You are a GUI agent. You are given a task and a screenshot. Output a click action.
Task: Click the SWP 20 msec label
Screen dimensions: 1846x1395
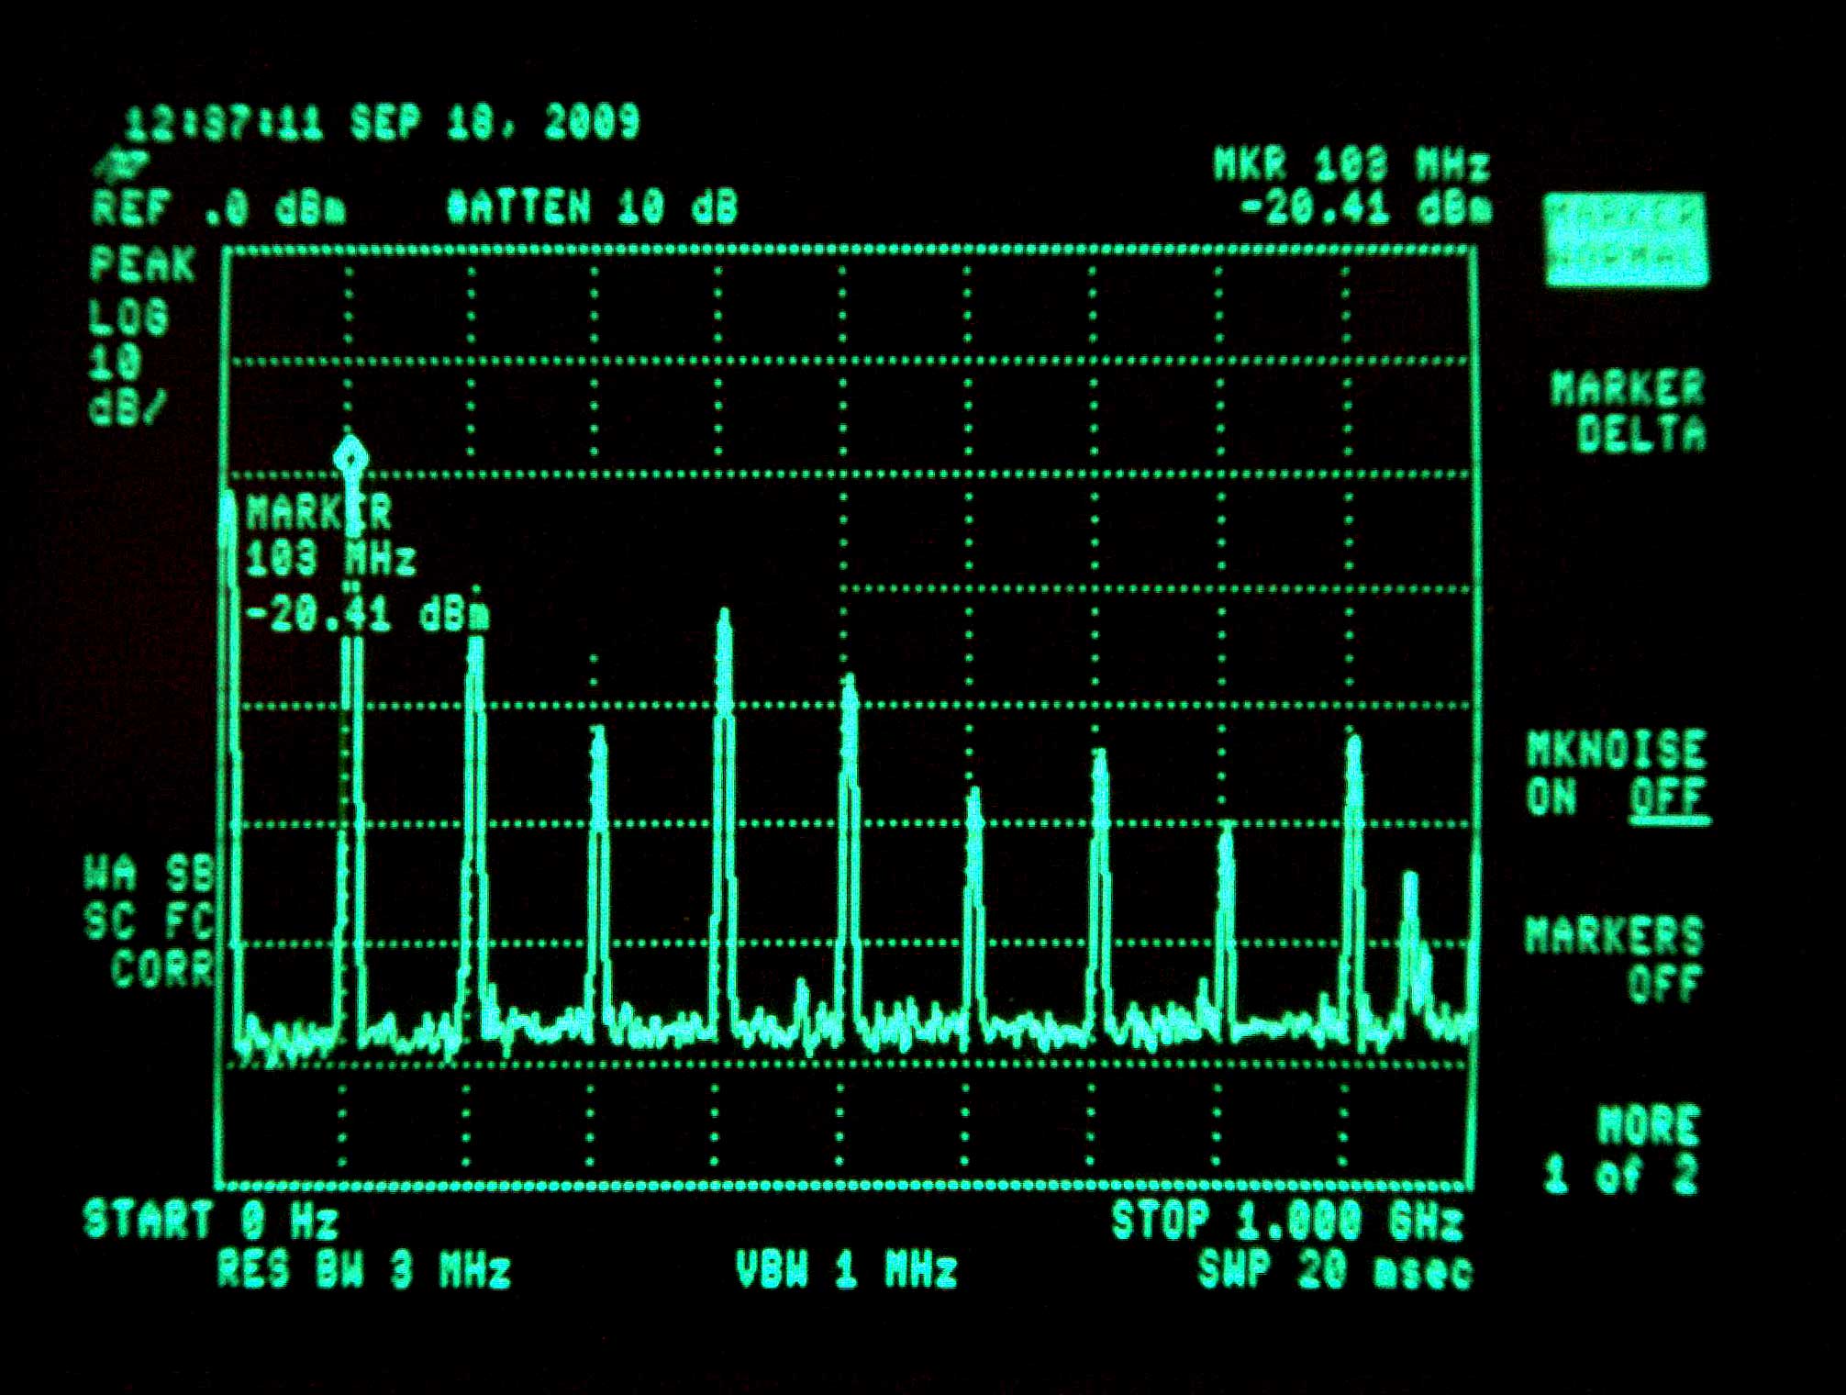click(1335, 1271)
